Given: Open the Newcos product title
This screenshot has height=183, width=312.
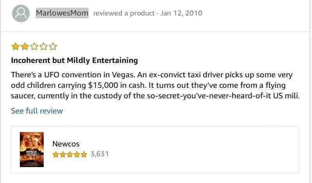Looking at the screenshot, I should coord(66,144).
